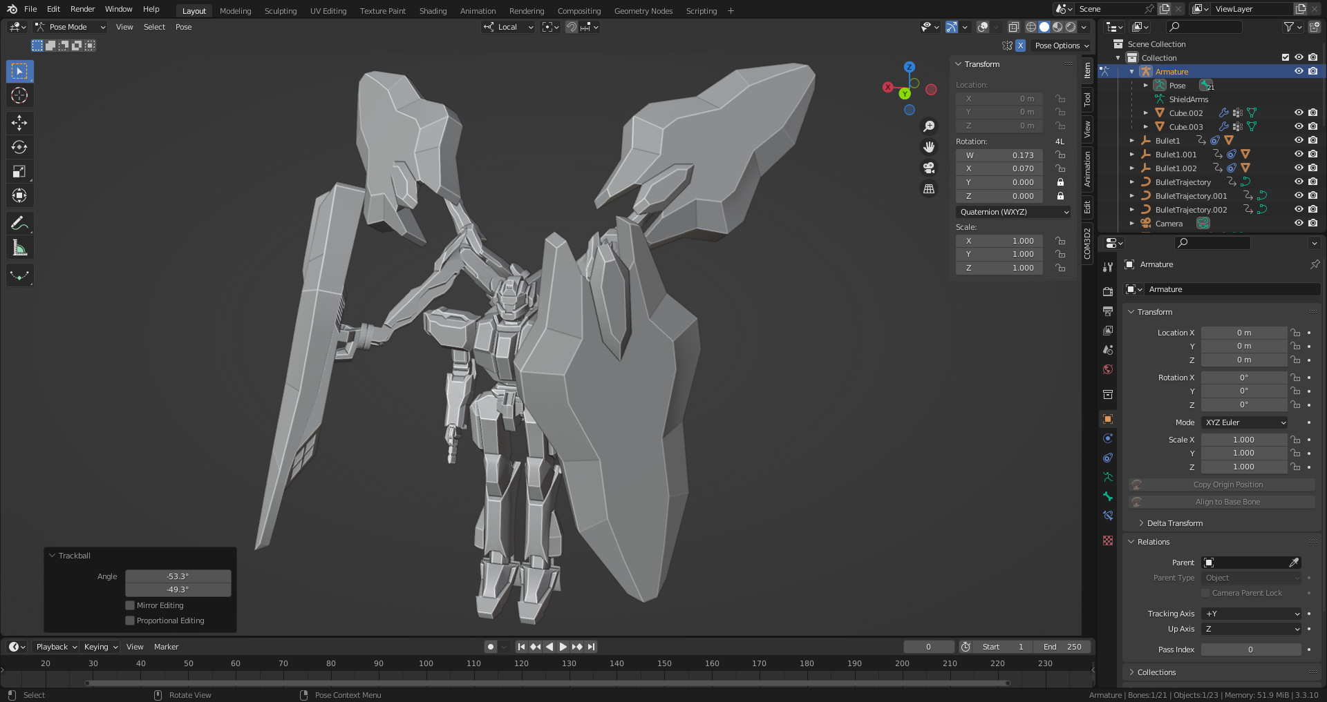Expand the BulletTrajectory tree item

click(1132, 182)
